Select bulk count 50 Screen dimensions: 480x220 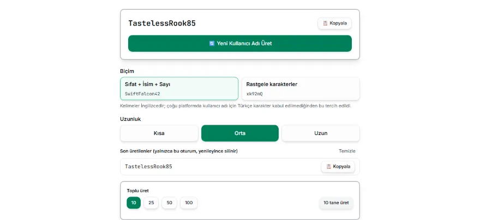click(x=169, y=203)
